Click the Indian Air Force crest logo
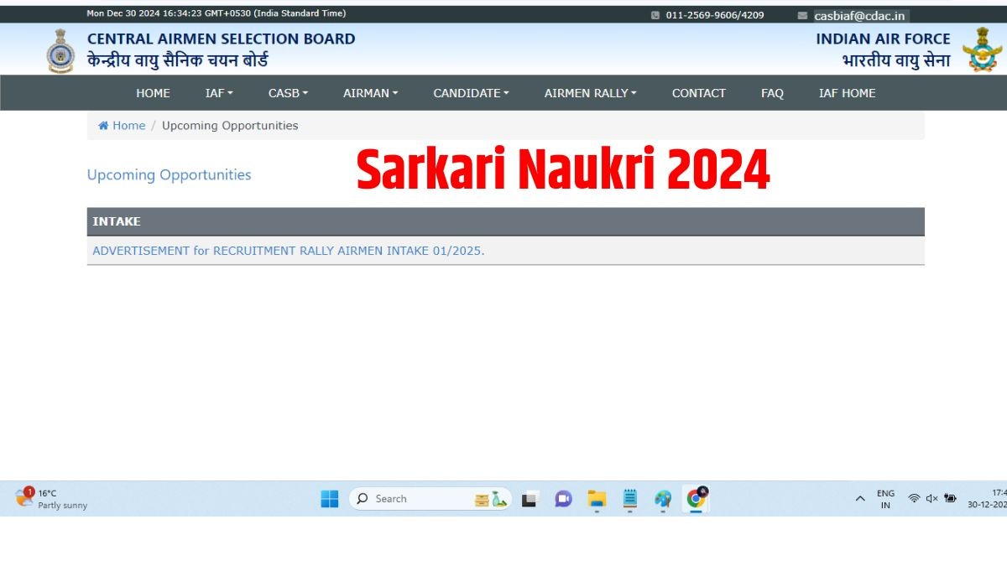 coord(982,49)
